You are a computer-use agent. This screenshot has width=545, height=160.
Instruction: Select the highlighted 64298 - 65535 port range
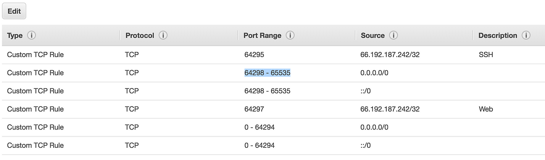click(x=267, y=73)
